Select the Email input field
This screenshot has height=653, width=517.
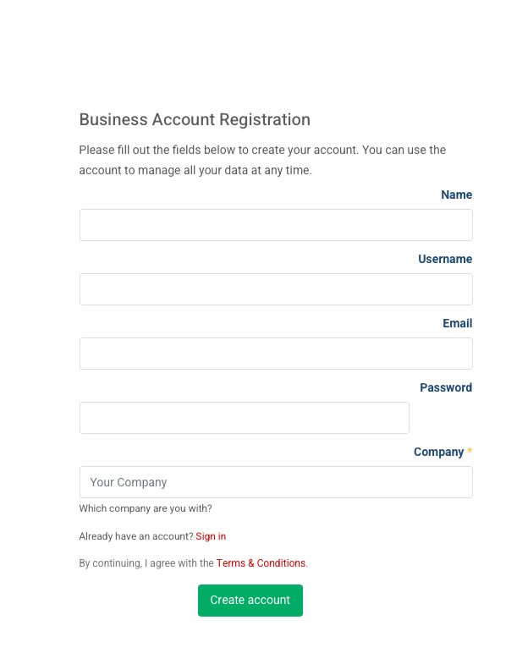pos(276,354)
